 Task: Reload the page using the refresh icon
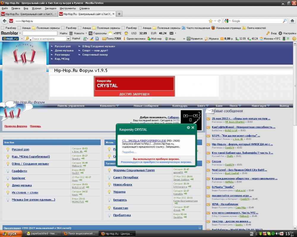(219, 21)
